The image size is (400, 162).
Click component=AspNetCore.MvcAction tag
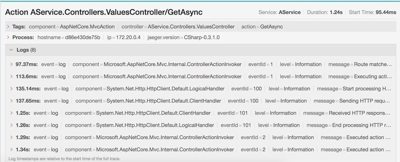coord(72,27)
